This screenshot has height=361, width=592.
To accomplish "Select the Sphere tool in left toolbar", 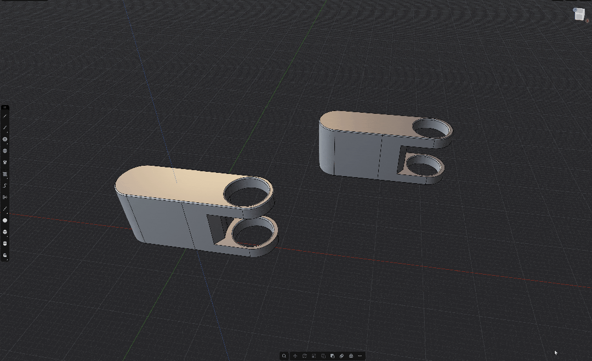I will pos(5,220).
